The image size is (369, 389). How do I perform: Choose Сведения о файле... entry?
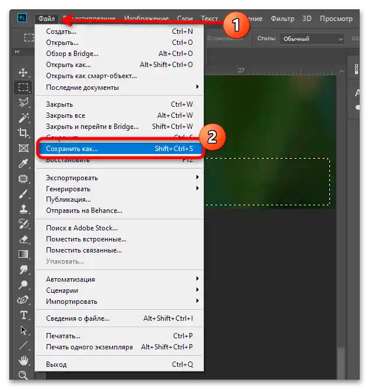click(120, 318)
